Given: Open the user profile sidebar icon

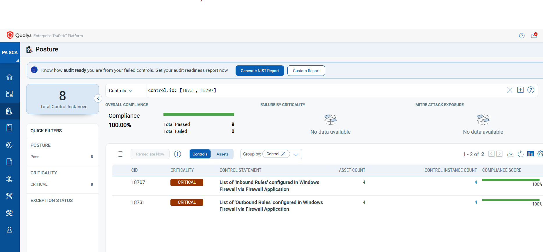Looking at the screenshot, I should coord(9,230).
